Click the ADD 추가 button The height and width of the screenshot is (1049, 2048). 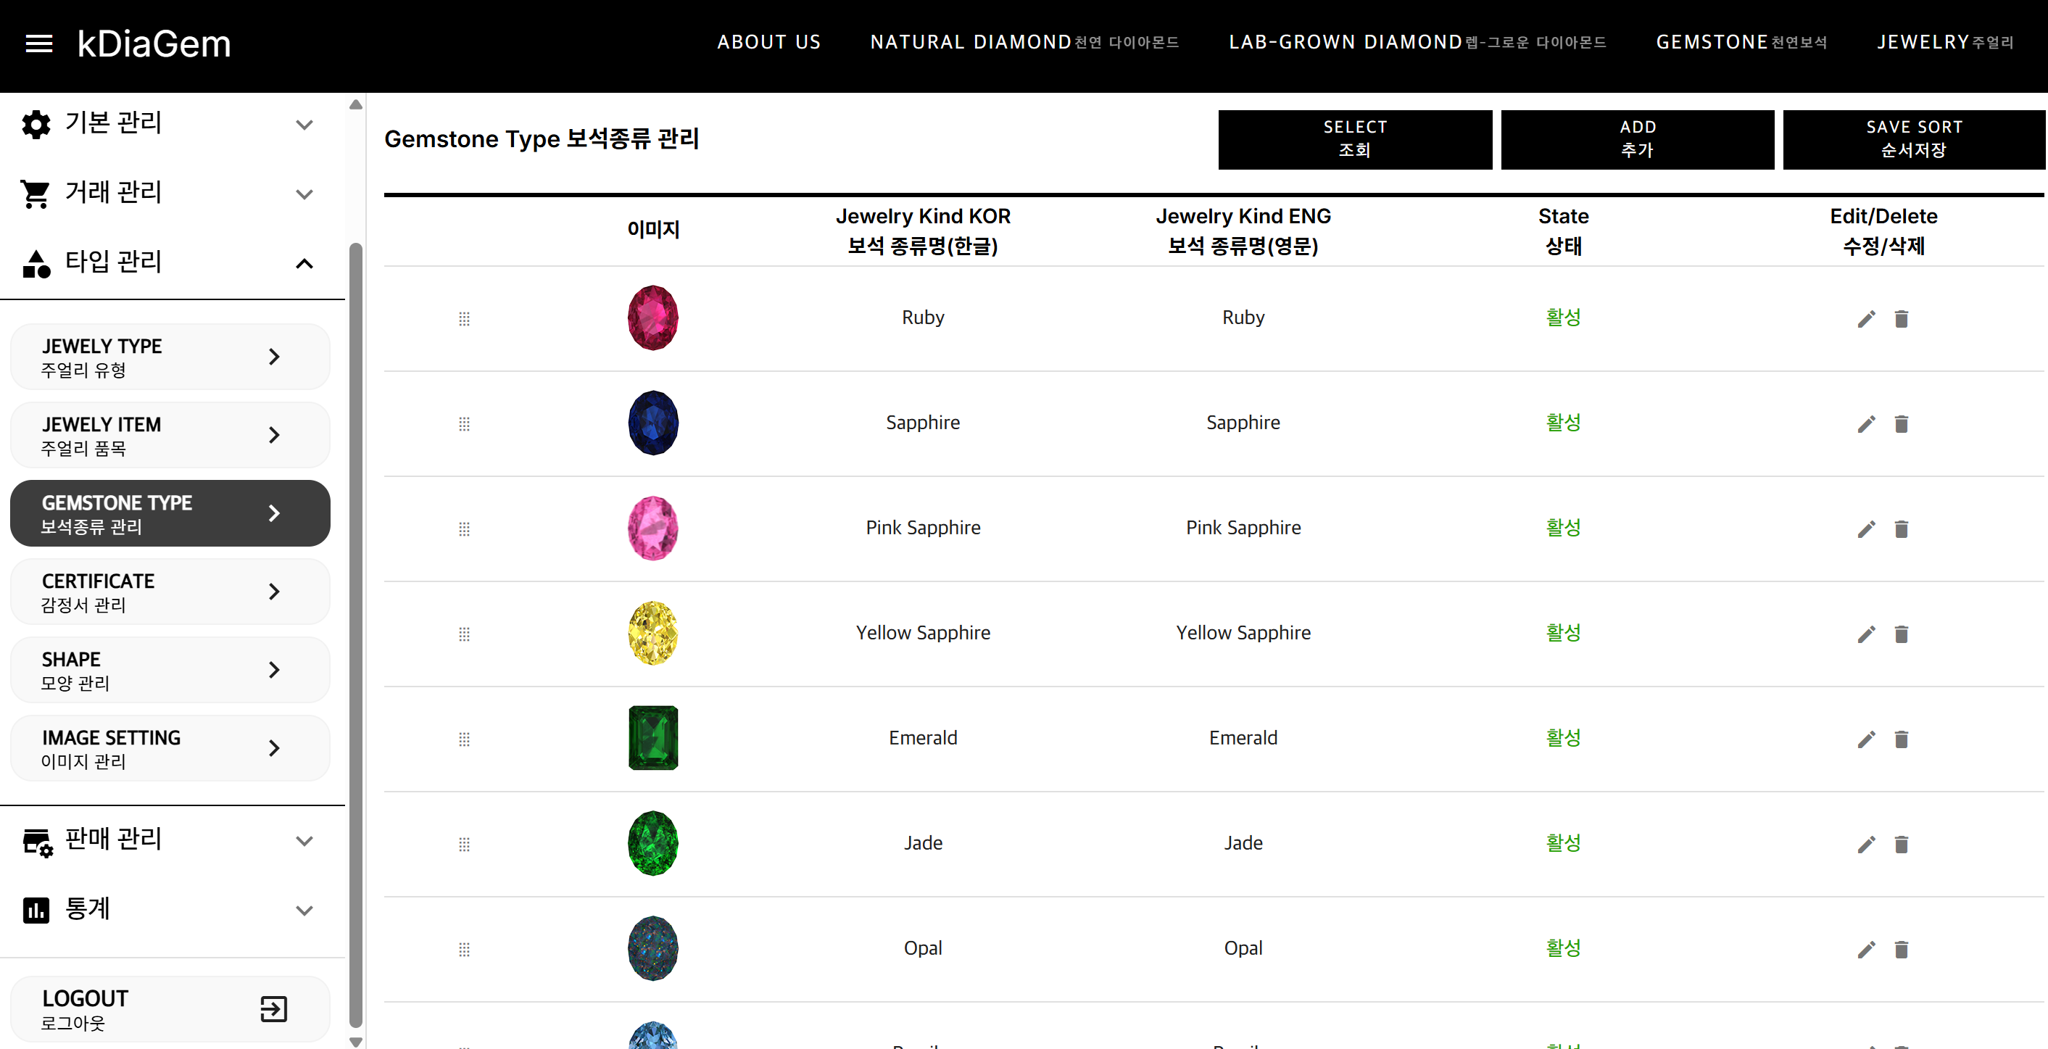1637,139
